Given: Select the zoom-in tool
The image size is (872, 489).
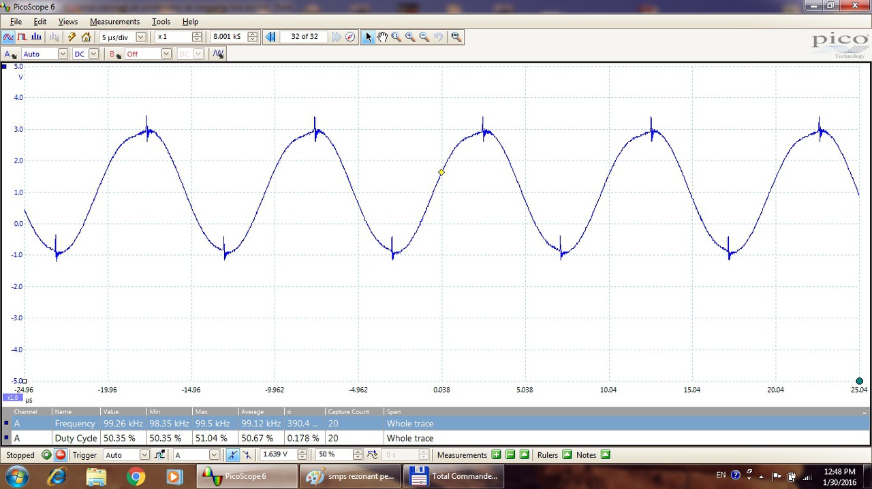Looking at the screenshot, I should [x=410, y=37].
